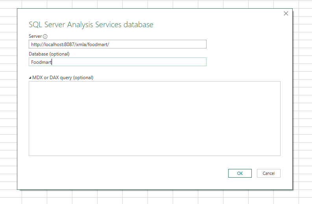Click the Database input field containing Foodmart
312x204 pixels.
tap(118, 62)
